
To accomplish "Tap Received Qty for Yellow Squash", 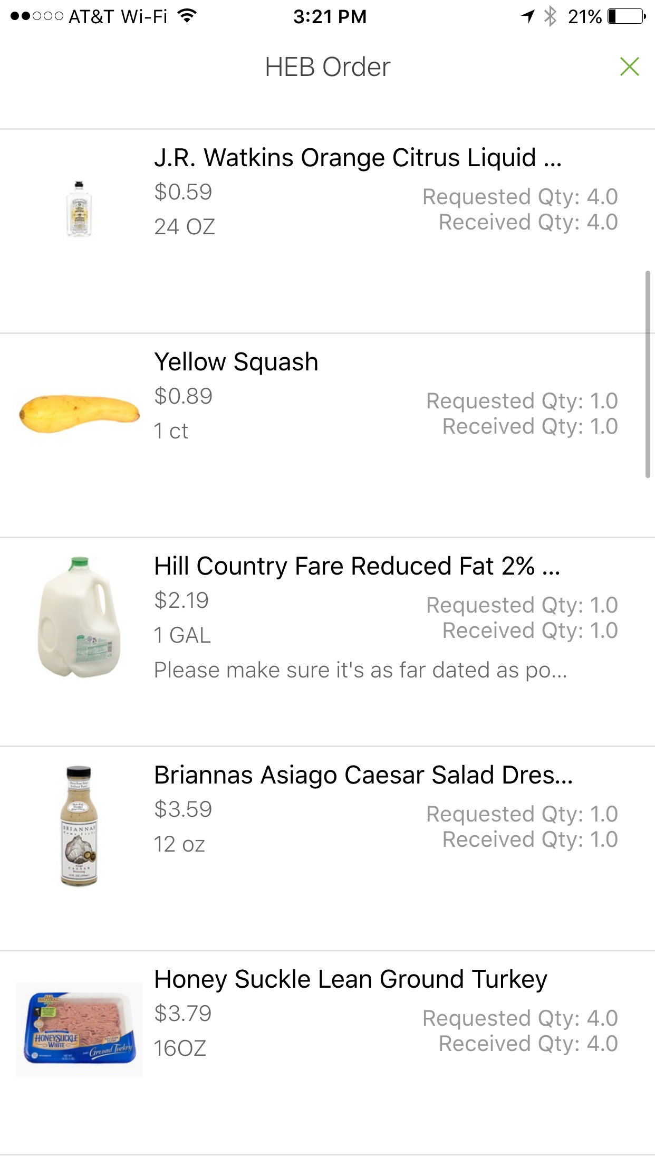I will click(530, 426).
